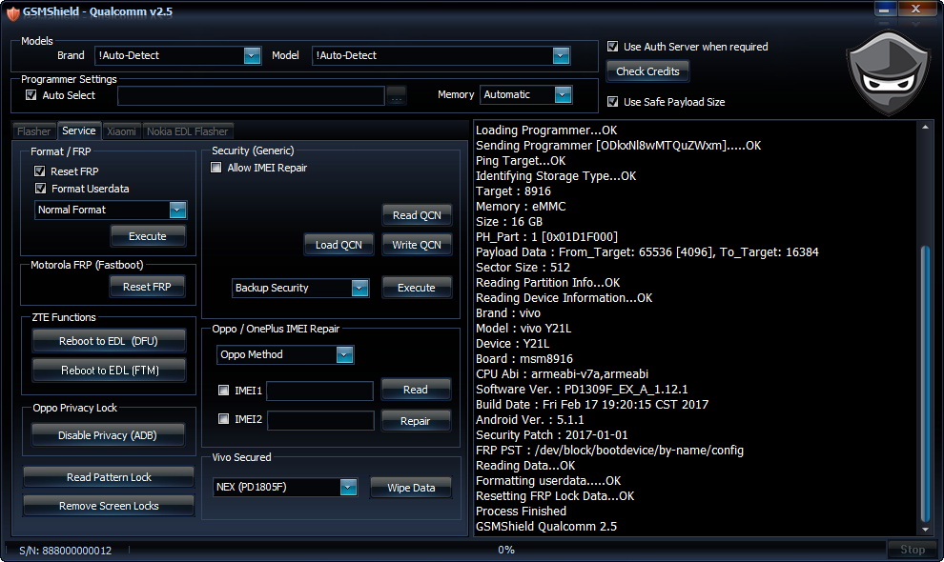
Task: Click Execute in Format / FRP group
Action: (x=148, y=236)
